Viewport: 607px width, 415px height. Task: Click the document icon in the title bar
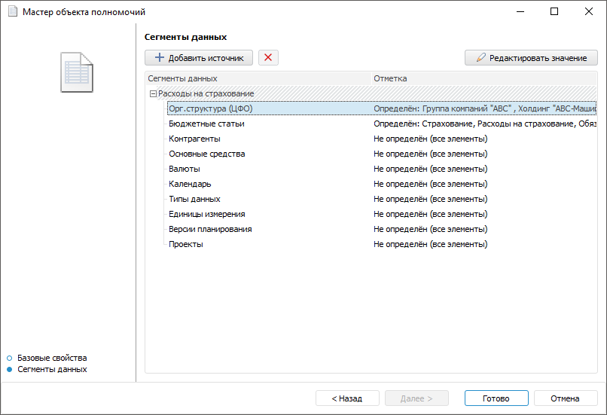click(11, 12)
